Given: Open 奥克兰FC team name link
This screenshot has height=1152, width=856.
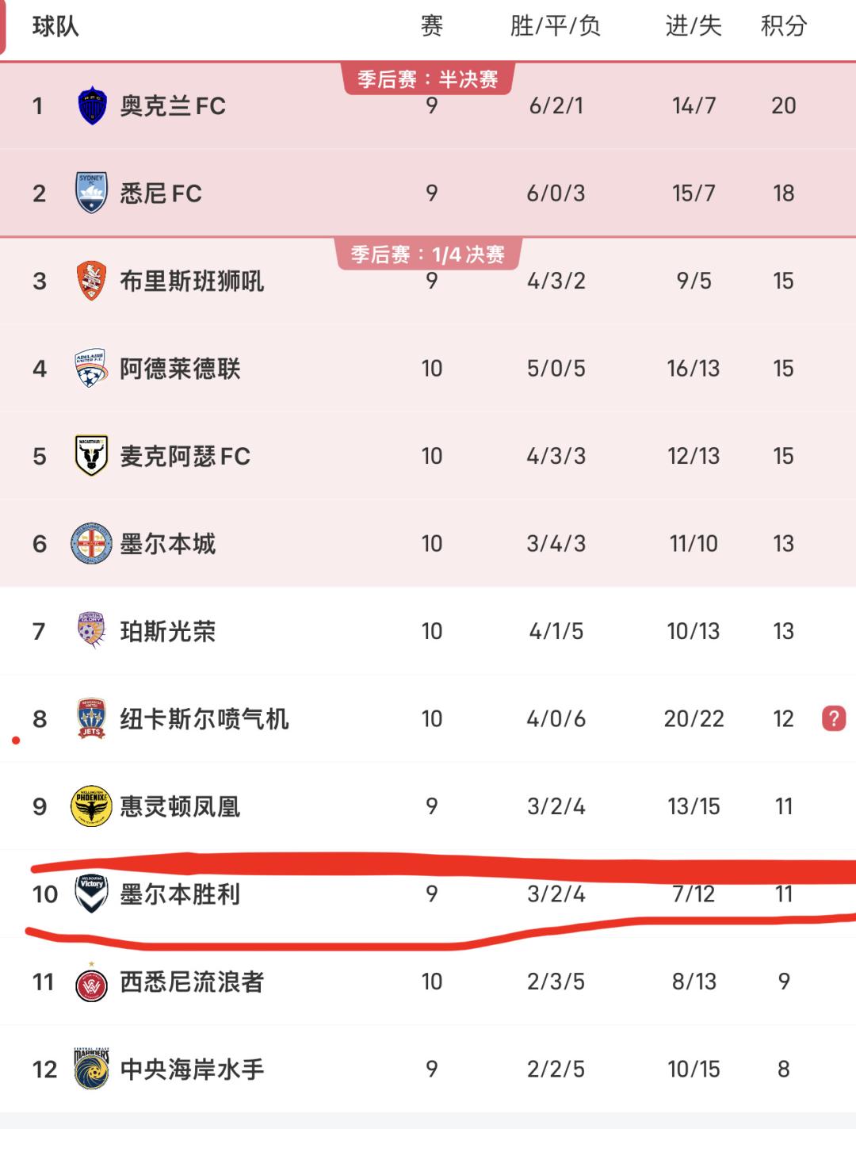Looking at the screenshot, I should tap(173, 105).
